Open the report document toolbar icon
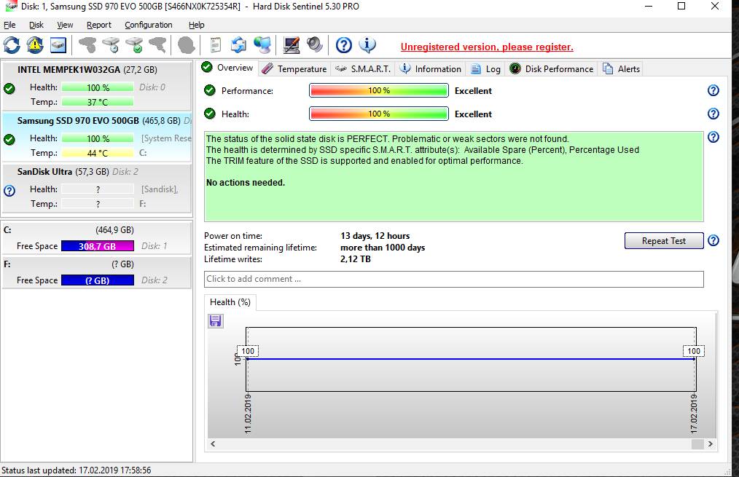 215,45
